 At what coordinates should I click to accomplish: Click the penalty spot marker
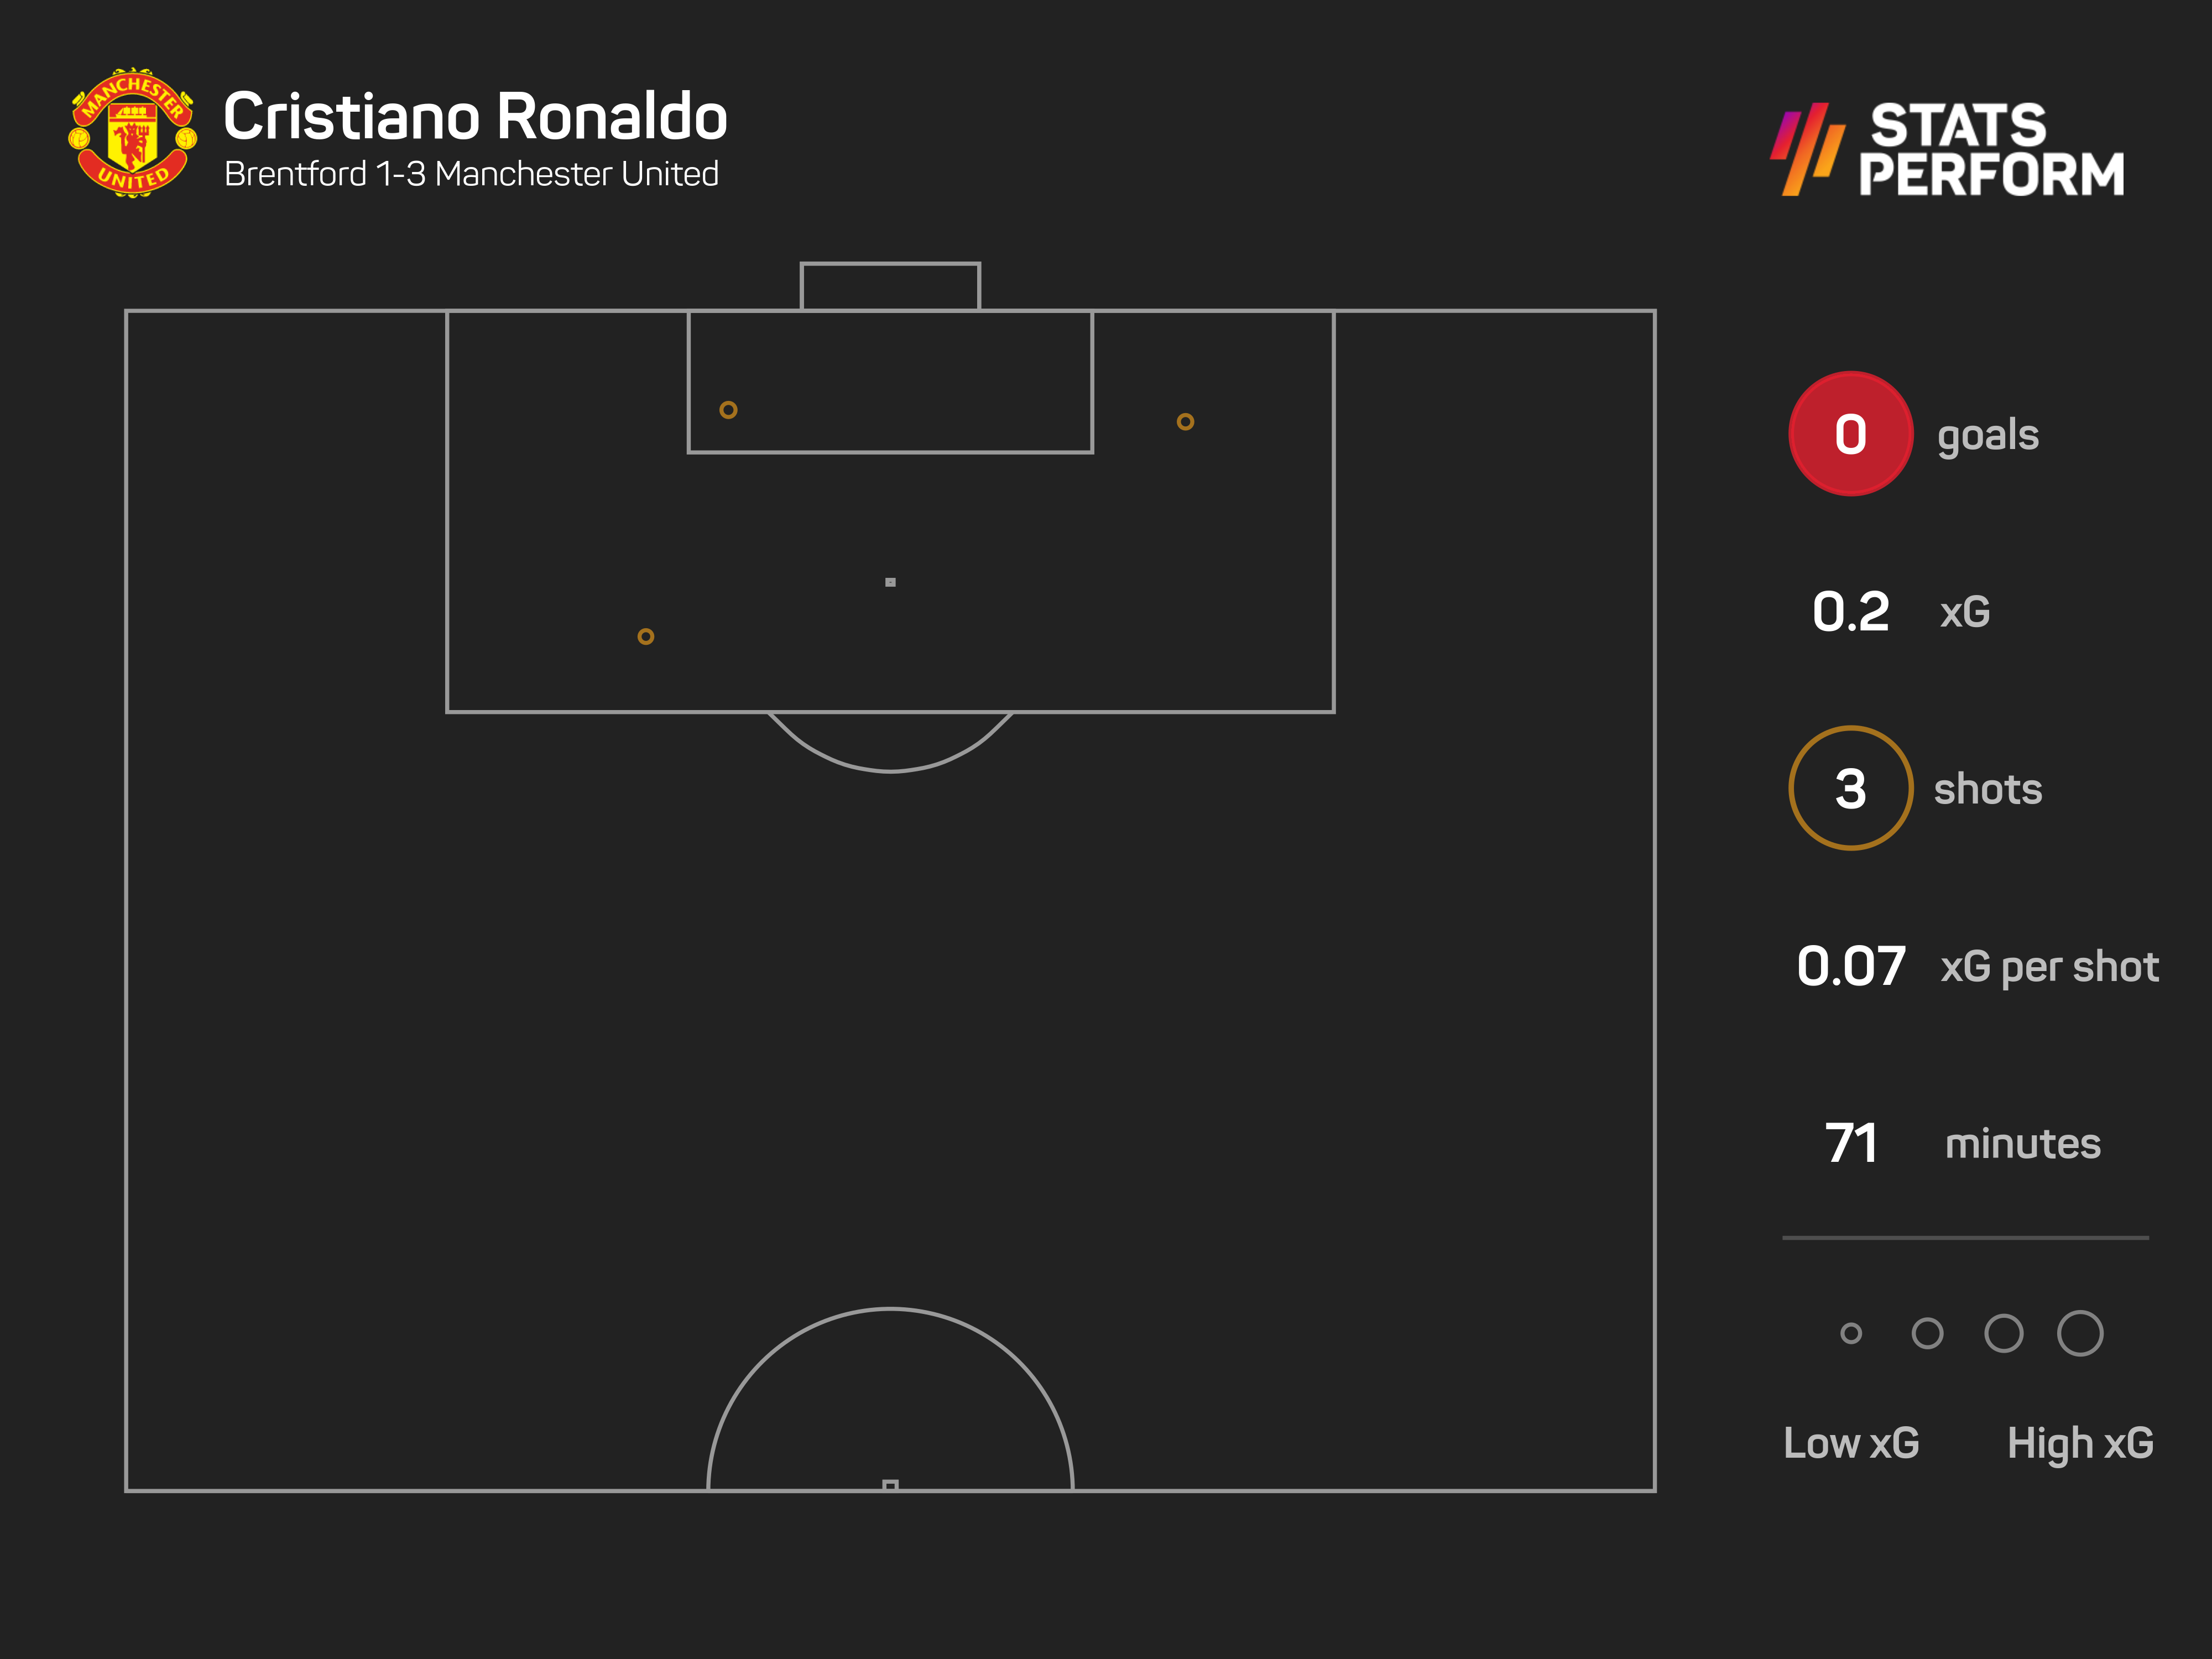890,582
